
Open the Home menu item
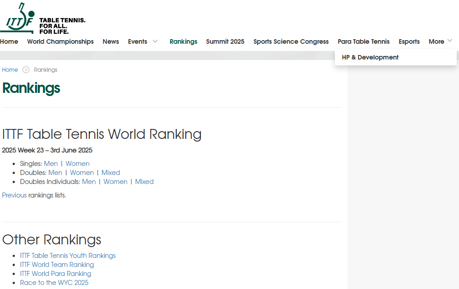coord(9,41)
